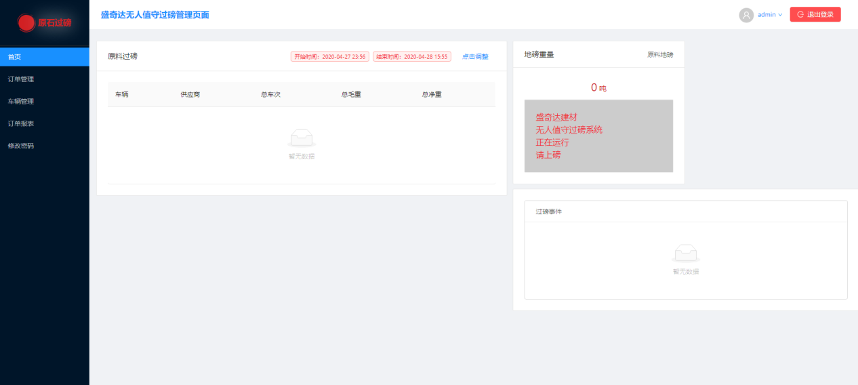Click the 结束时间 tag
The width and height of the screenshot is (858, 385).
[411, 57]
